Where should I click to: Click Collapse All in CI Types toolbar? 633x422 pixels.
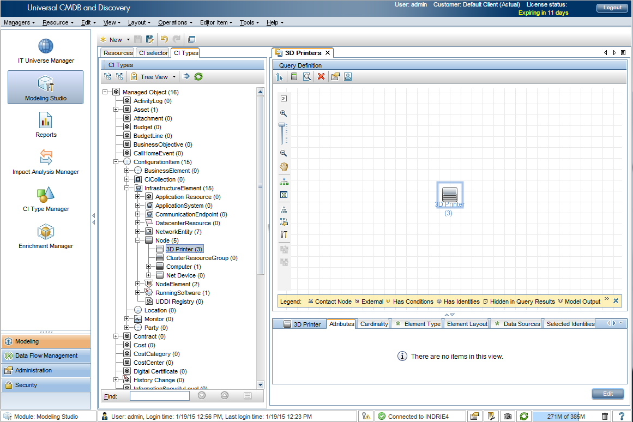click(120, 76)
